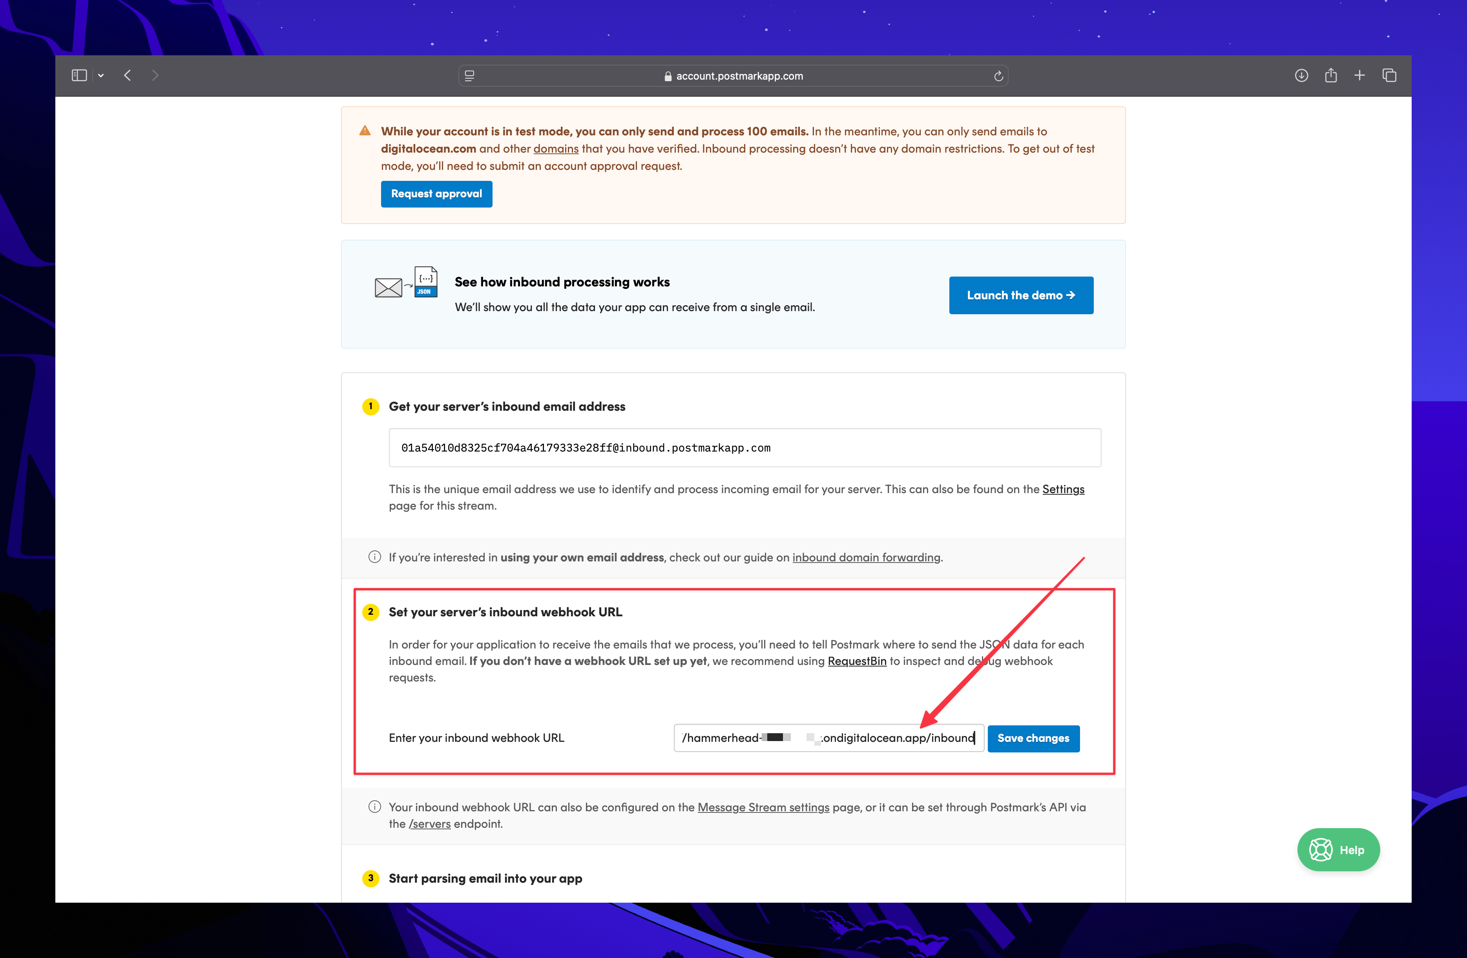Click info icon beside webhook URL configuration note
The height and width of the screenshot is (958, 1467).
(375, 807)
